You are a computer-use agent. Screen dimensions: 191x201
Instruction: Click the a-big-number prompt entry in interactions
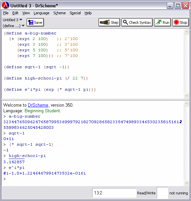coord(25,116)
